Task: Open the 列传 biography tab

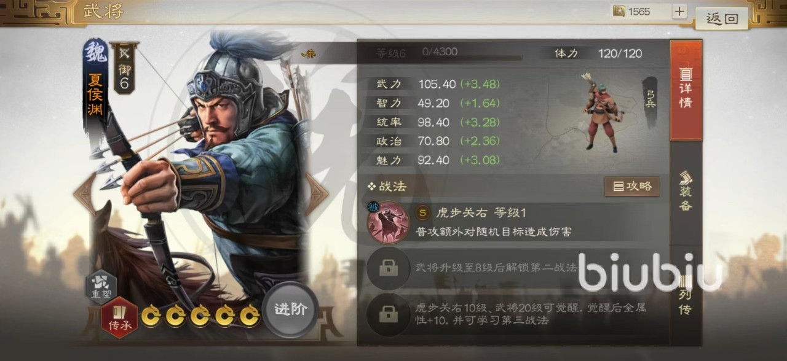Action: tap(686, 295)
